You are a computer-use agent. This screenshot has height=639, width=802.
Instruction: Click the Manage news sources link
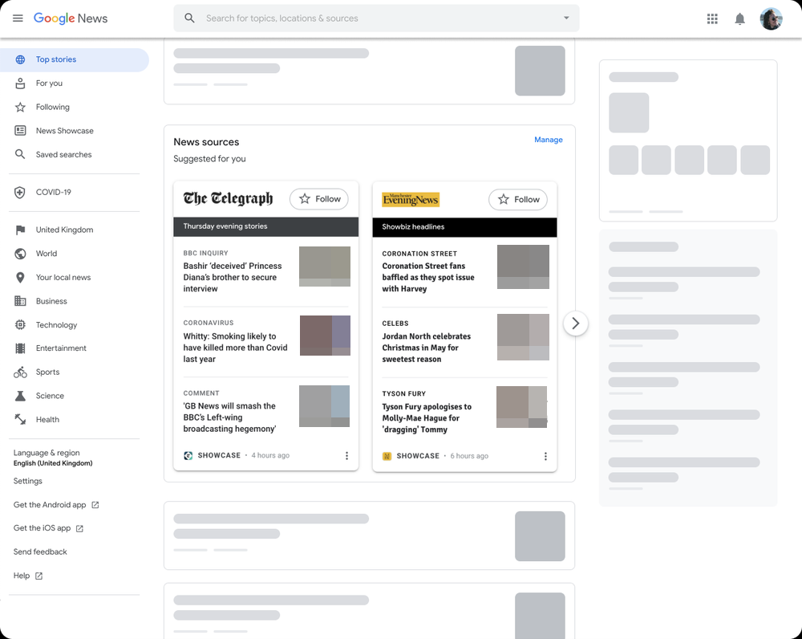point(549,139)
